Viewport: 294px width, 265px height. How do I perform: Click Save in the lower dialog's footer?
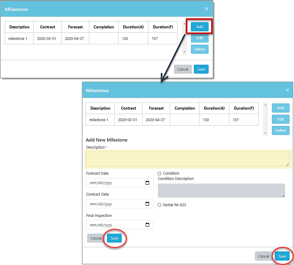click(282, 256)
